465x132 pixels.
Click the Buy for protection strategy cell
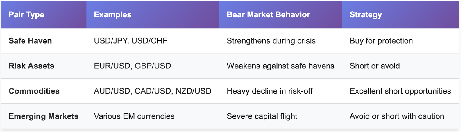[381, 41]
